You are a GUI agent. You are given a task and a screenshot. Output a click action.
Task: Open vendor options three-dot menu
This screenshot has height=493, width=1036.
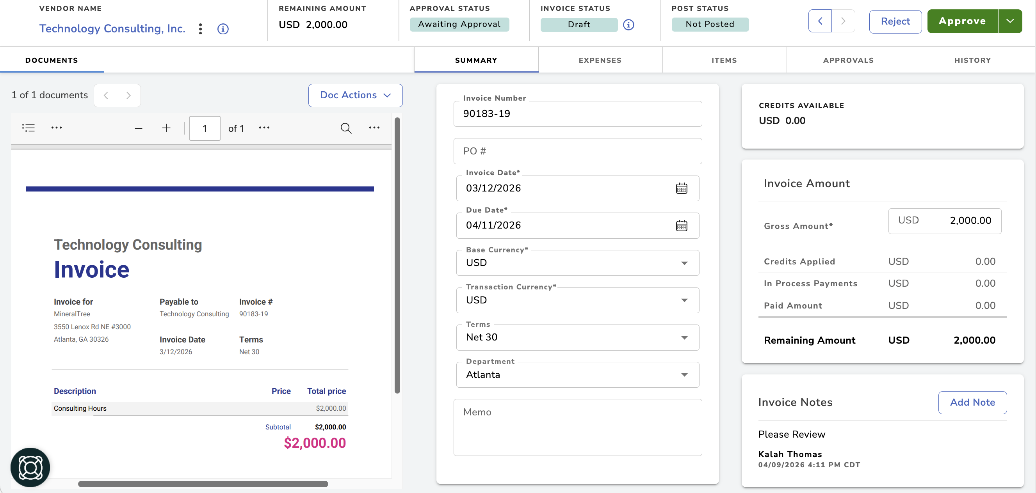[200, 29]
